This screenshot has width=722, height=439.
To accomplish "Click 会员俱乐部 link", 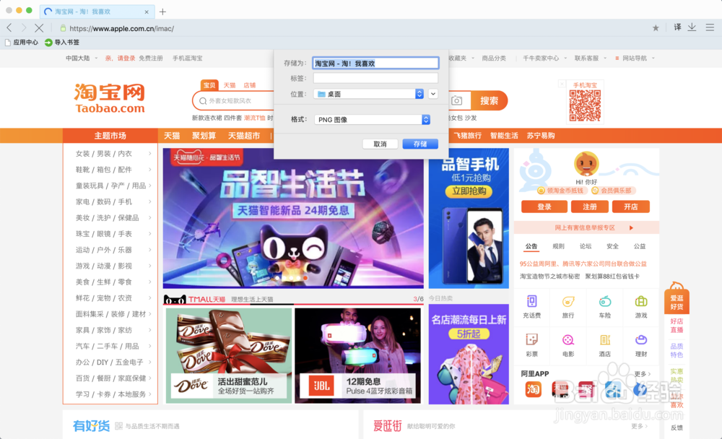I will tap(613, 191).
